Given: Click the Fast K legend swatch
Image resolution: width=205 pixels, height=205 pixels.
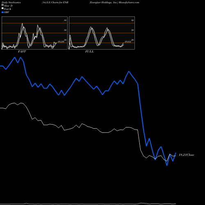Looking at the screenshot, I should (2, 8).
